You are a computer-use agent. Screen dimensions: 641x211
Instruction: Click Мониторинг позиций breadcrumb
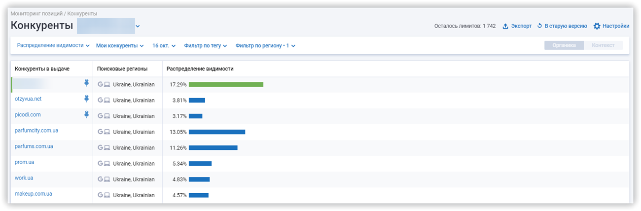(36, 14)
